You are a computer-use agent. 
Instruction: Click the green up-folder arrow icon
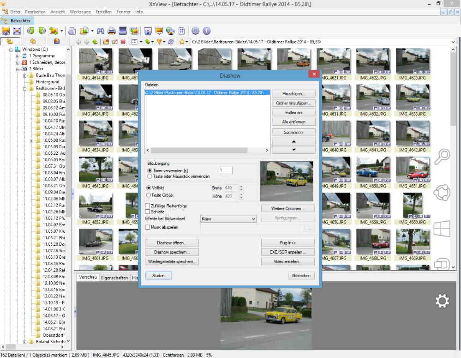click(95, 42)
